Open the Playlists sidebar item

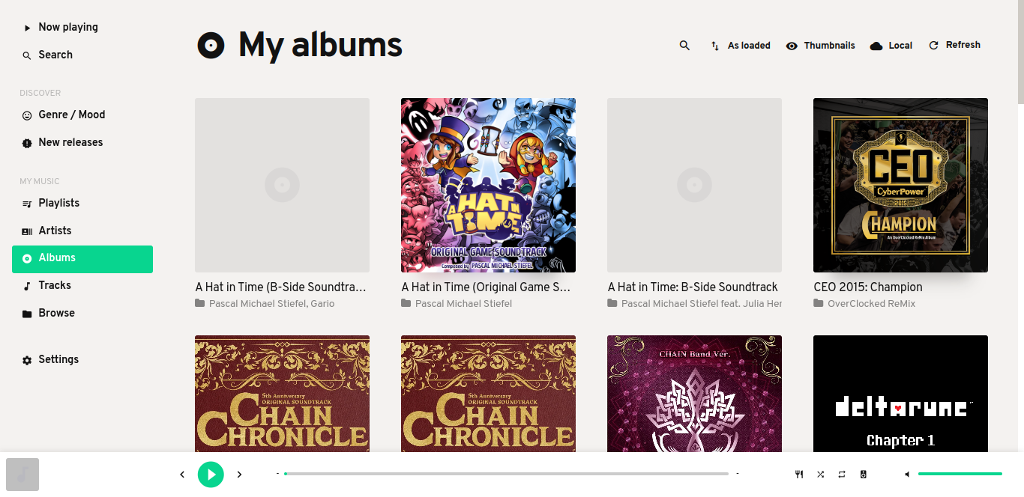click(82, 203)
